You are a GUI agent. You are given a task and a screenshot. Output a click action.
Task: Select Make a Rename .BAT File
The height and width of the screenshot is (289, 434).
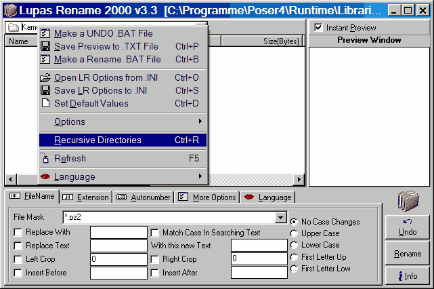pos(123,59)
